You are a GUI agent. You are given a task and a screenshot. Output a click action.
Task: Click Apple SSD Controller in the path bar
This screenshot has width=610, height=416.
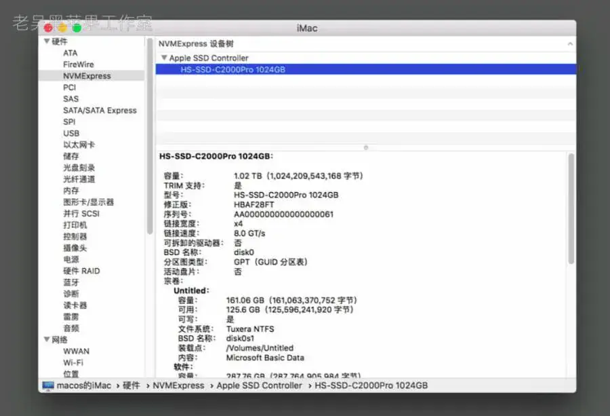click(259, 385)
